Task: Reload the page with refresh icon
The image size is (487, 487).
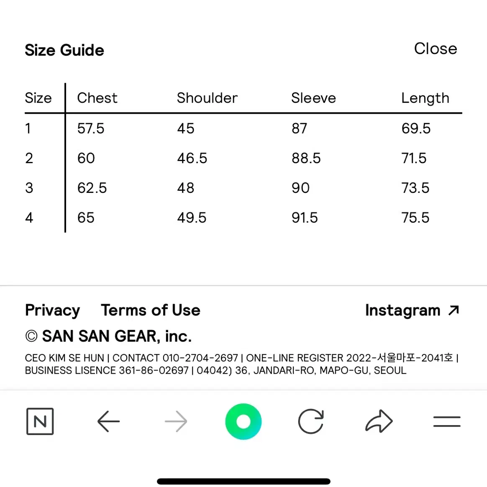Action: tap(311, 421)
